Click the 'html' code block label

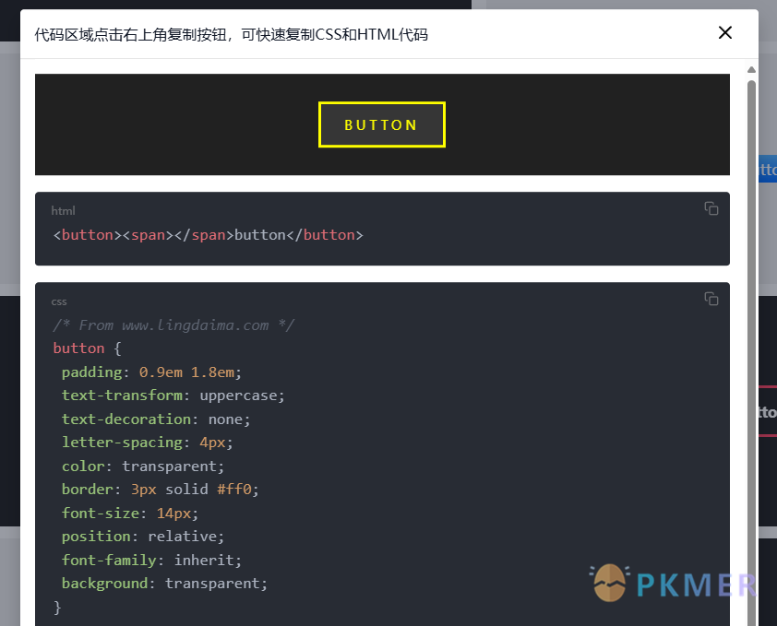pos(63,211)
